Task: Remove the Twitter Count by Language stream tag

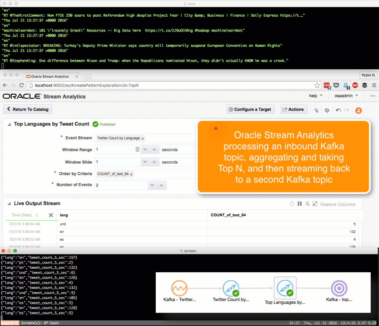Action: pos(143,138)
